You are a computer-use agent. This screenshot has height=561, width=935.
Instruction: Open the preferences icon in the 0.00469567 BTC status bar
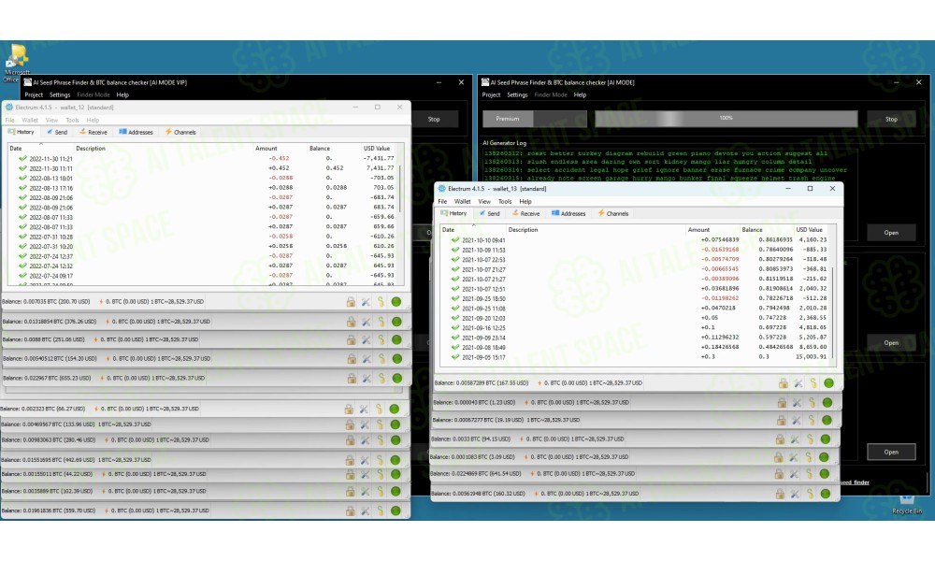tap(365, 424)
